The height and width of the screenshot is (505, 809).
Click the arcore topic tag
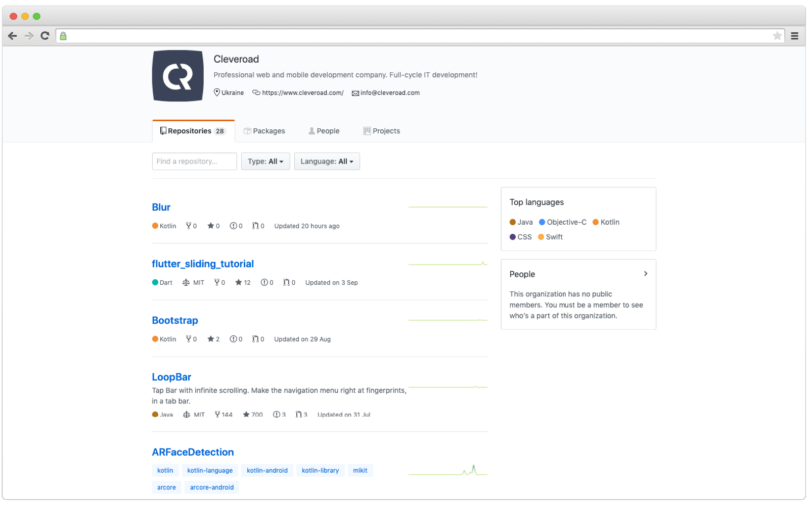click(166, 487)
